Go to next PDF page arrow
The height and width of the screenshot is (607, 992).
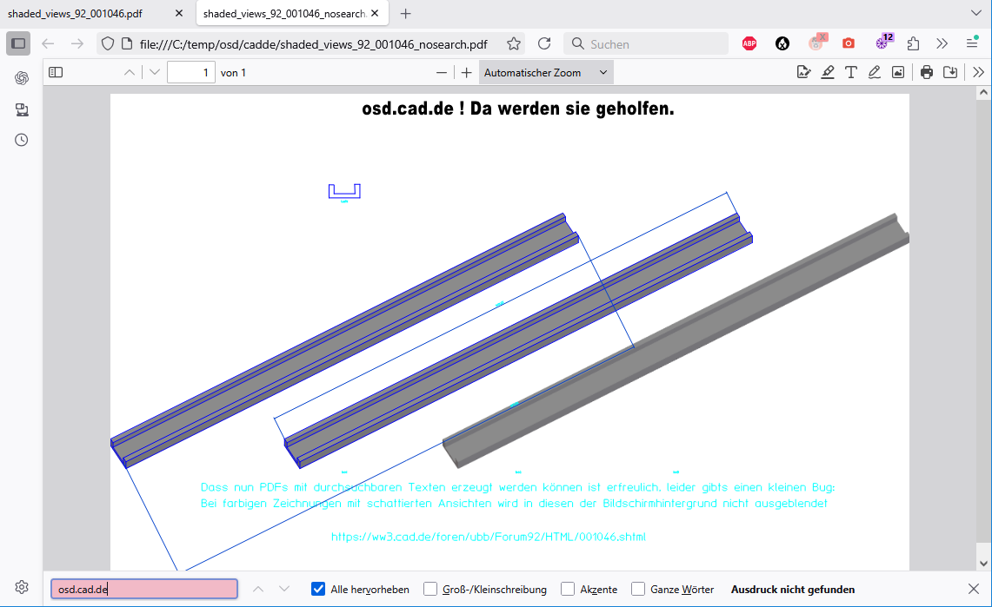coord(155,73)
